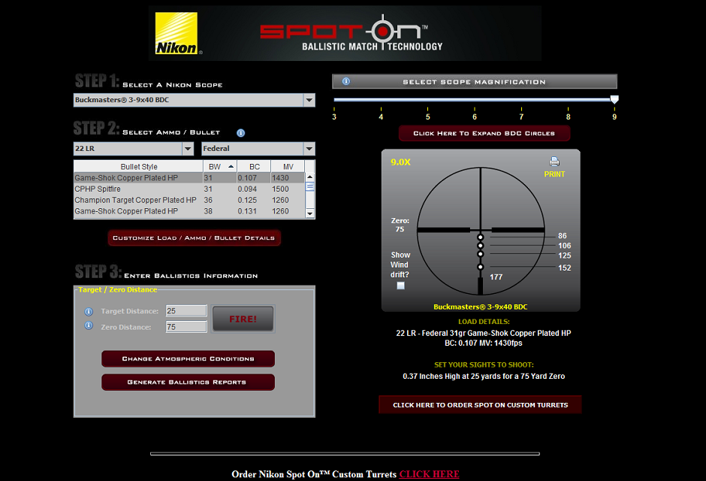Enable the Show Wind drift checkbox
Viewport: 706px width, 481px height.
(400, 286)
